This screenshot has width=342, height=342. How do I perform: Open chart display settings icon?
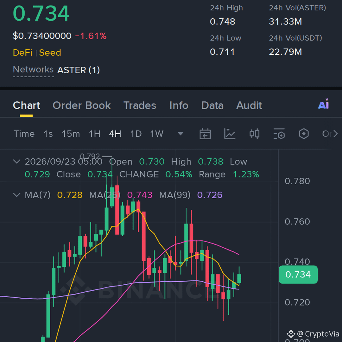tap(279, 134)
